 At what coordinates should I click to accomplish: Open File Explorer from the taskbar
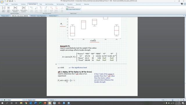pos(21,103)
